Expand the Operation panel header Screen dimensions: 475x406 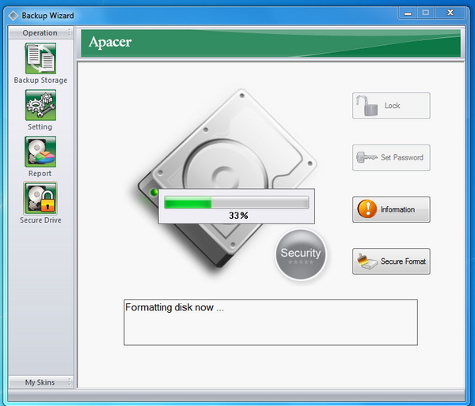(40, 32)
